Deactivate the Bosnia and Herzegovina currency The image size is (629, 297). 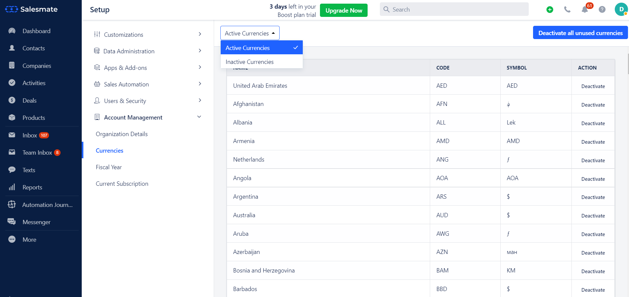pyautogui.click(x=593, y=271)
